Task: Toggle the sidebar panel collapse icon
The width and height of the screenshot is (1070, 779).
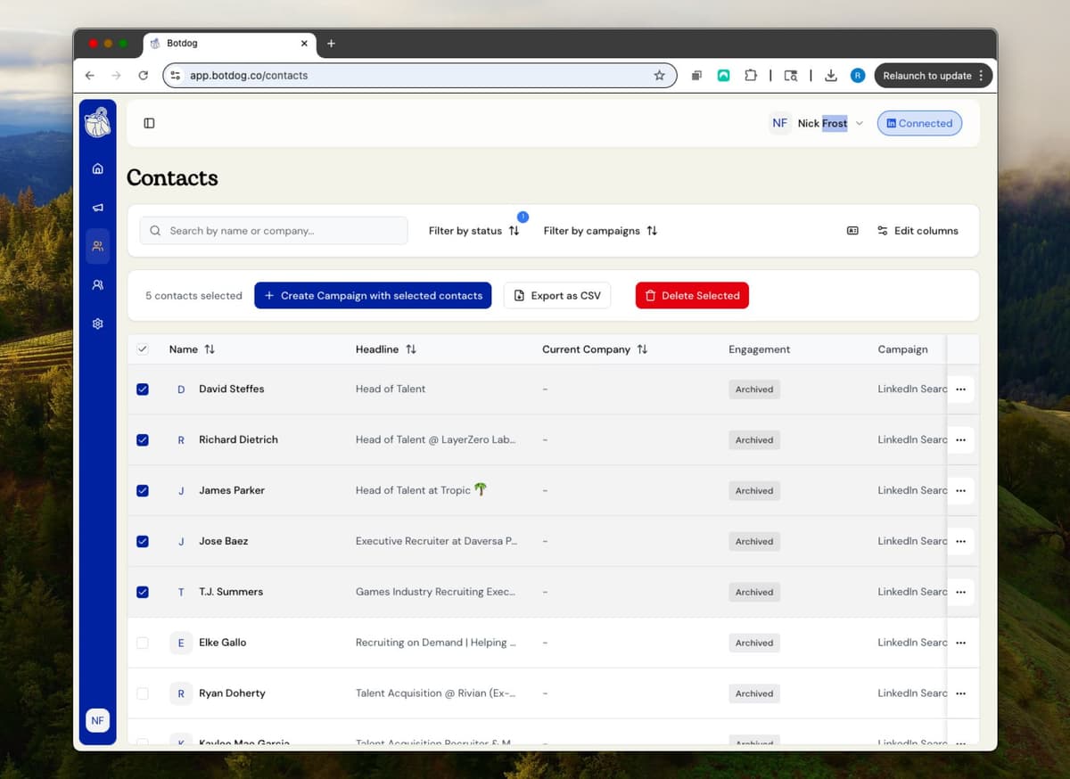Action: [x=149, y=123]
